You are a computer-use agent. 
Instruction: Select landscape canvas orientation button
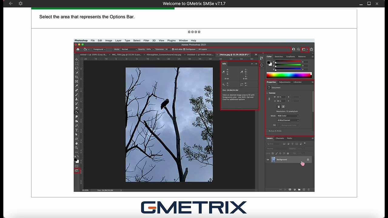[x=283, y=107]
